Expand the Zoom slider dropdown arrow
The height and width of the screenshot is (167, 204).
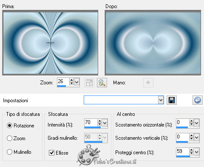(76, 82)
